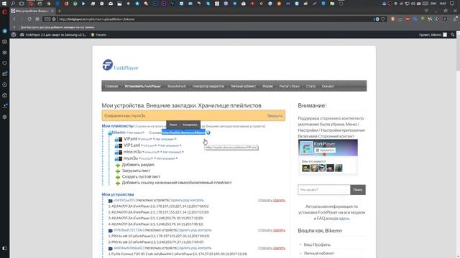This screenshot has height=258, width=460.
Task: Click Создать пустой лист
Action: 141,177
